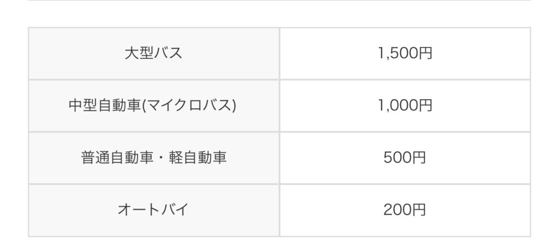Click the 大型バス cell
The width and height of the screenshot is (559, 252).
153,53
